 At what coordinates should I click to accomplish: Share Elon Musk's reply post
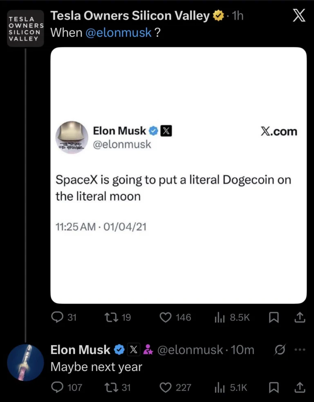[x=300, y=387]
